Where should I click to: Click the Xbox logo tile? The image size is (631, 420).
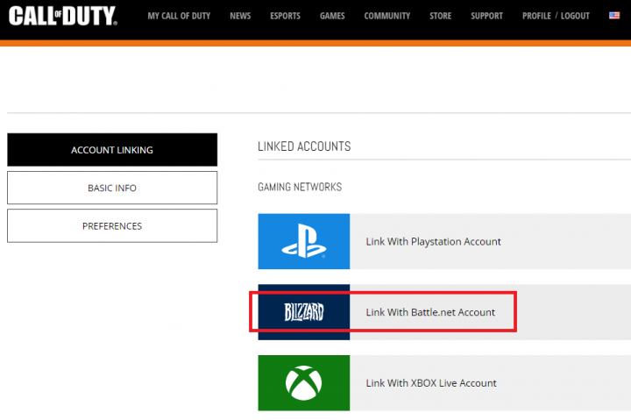304,383
